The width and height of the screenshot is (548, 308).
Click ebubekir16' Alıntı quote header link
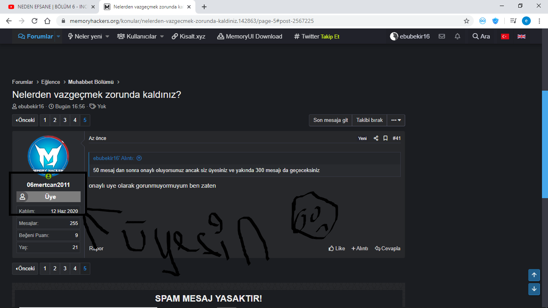114,158
